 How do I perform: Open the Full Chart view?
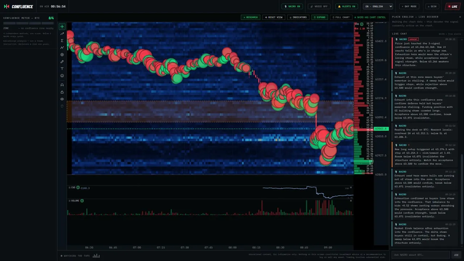[341, 17]
